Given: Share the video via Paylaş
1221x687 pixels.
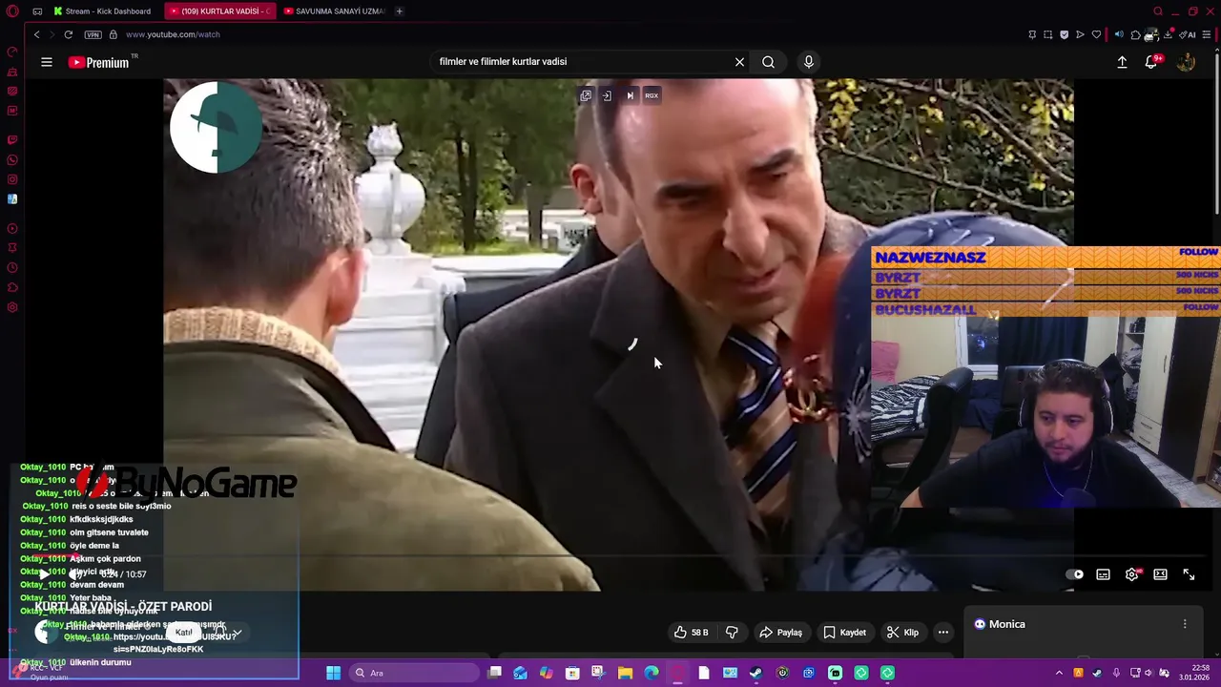Looking at the screenshot, I should (780, 633).
